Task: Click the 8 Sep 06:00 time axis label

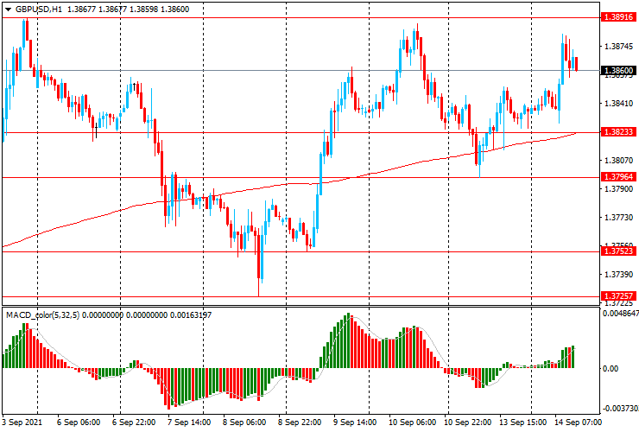Action: click(244, 422)
